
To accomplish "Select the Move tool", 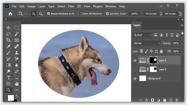I will click(9, 28).
